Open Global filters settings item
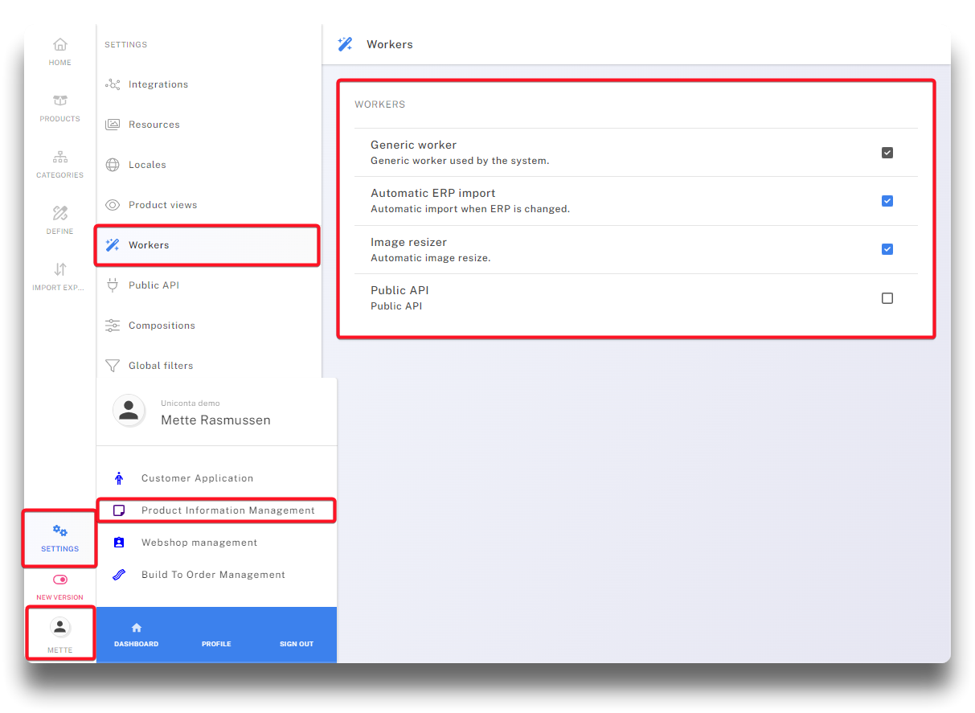 (x=161, y=366)
